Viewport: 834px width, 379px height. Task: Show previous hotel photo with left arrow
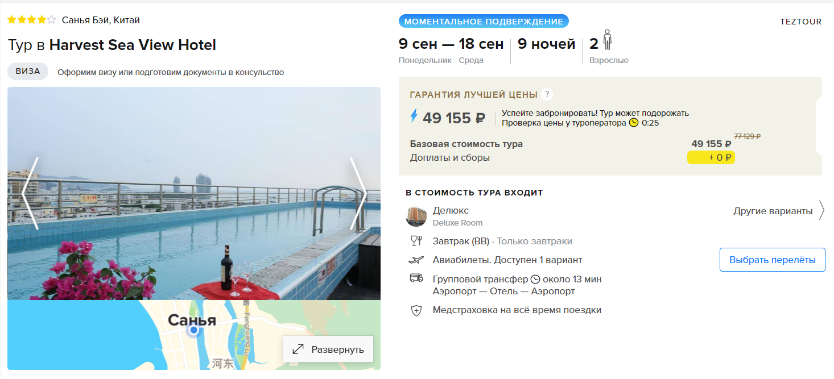[x=30, y=193]
